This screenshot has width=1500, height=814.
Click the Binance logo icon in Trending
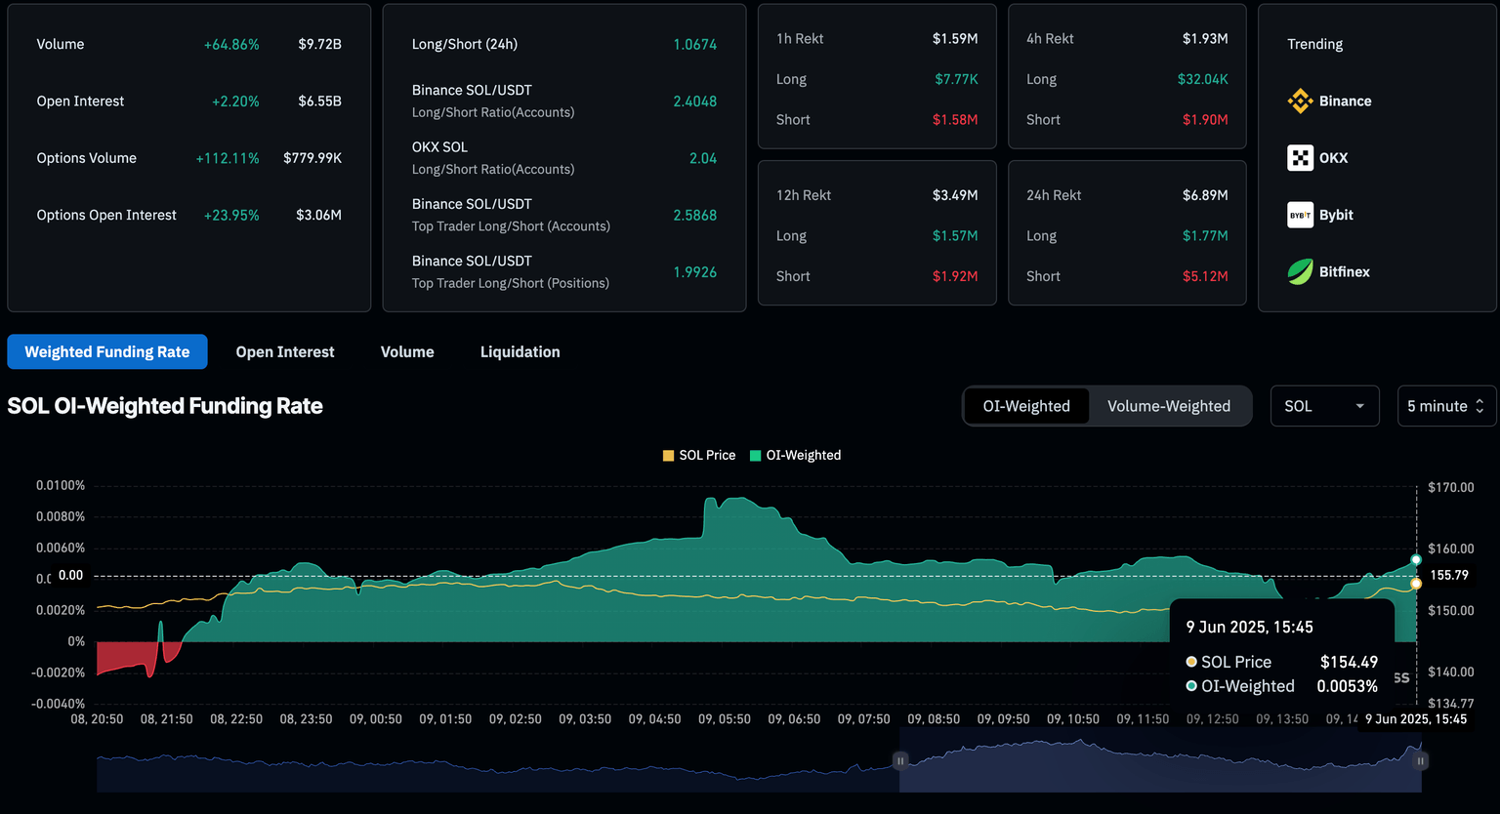click(1300, 101)
